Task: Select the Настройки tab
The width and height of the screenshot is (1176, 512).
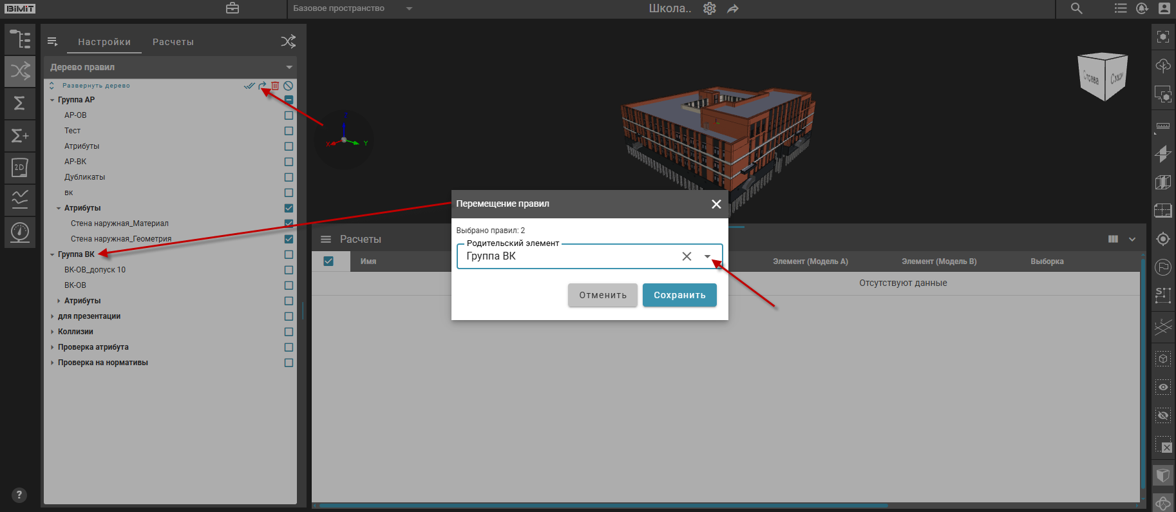Action: (104, 42)
